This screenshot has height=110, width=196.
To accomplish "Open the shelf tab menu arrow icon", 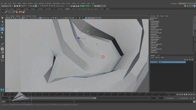I will 2,9.
